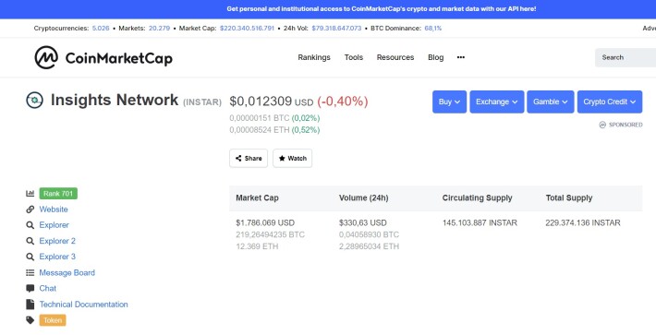
Task: Open the Explorer link
Action: (54, 225)
